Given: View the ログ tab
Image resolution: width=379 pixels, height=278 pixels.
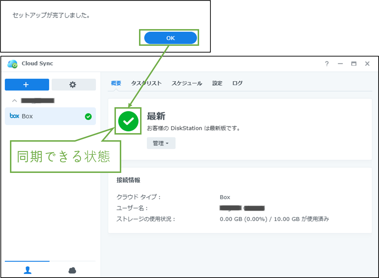Looking at the screenshot, I should pyautogui.click(x=237, y=83).
